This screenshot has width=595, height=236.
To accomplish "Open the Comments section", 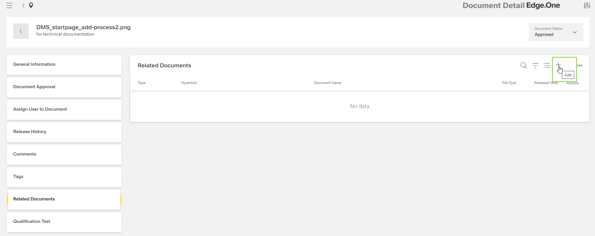I will coord(64,155).
